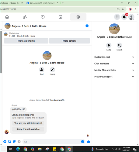Image resolution: width=139 pixels, height=152 pixels.
Task: Expand Privacy & support section
Action: [x=114, y=77]
